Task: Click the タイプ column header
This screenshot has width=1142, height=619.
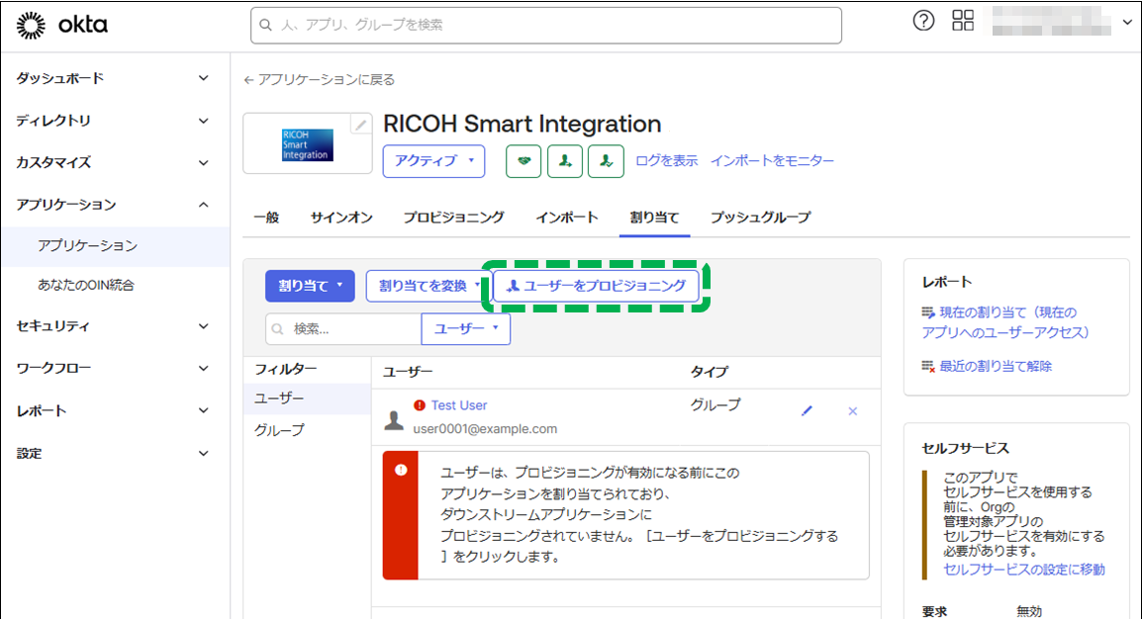Action: [710, 372]
